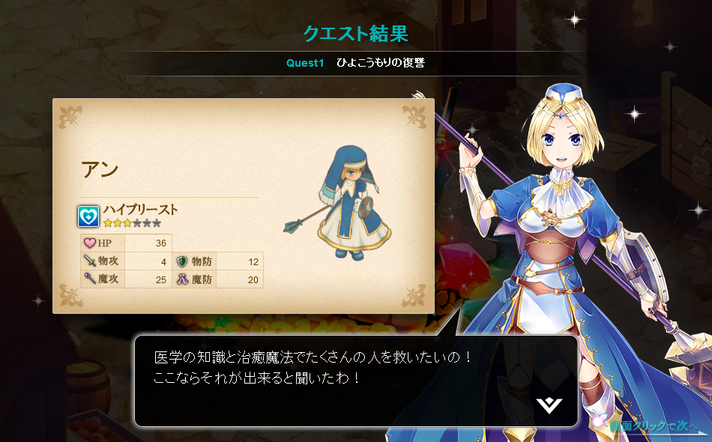Screen dimensions: 712x442
Task: Click the High Priest class heart icon
Action: (x=88, y=216)
